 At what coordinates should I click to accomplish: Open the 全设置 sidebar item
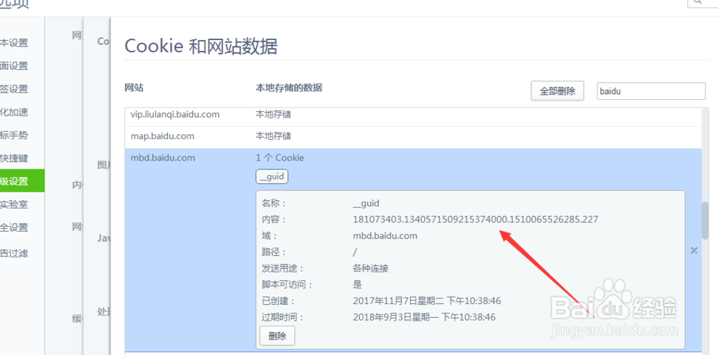(14, 227)
